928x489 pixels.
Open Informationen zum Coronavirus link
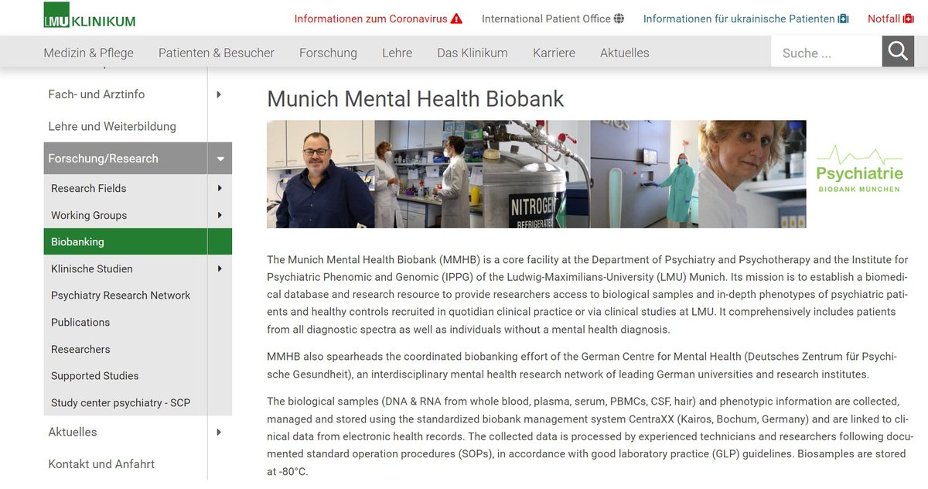click(x=370, y=19)
